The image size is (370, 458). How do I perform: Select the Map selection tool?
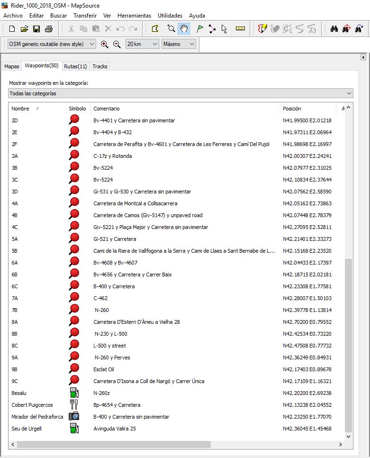click(155, 28)
